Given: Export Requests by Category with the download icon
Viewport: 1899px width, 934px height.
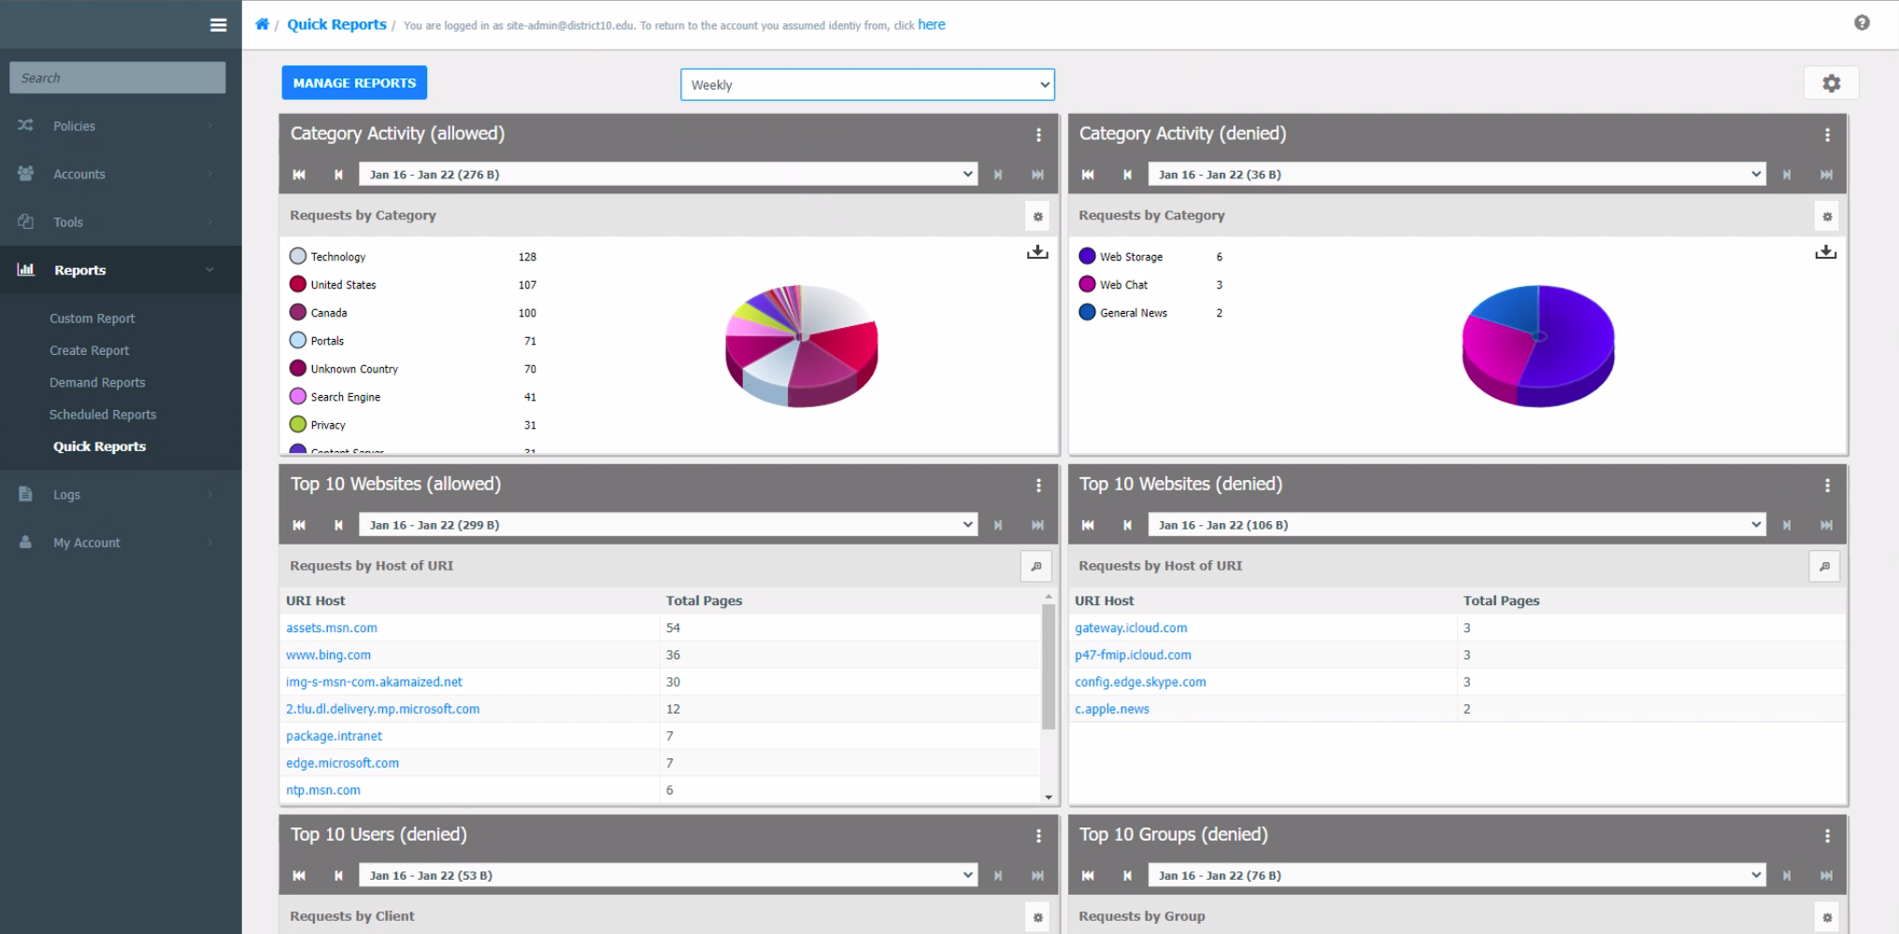Looking at the screenshot, I should click(1036, 251).
